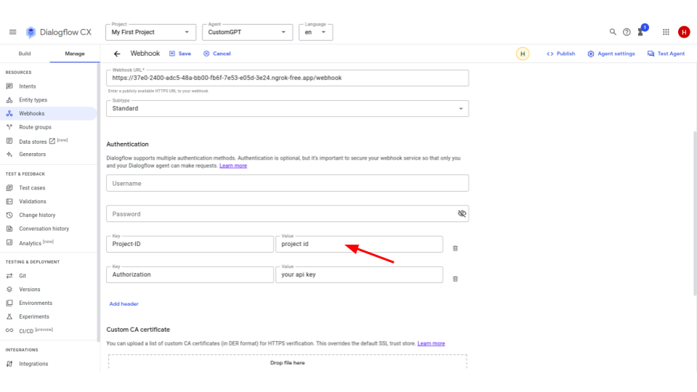Open the Language en dropdown

(316, 32)
